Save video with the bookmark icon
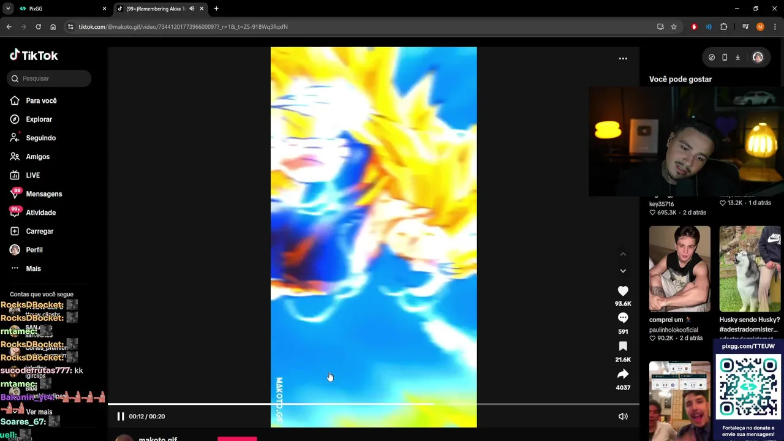The image size is (784, 441). [623, 346]
